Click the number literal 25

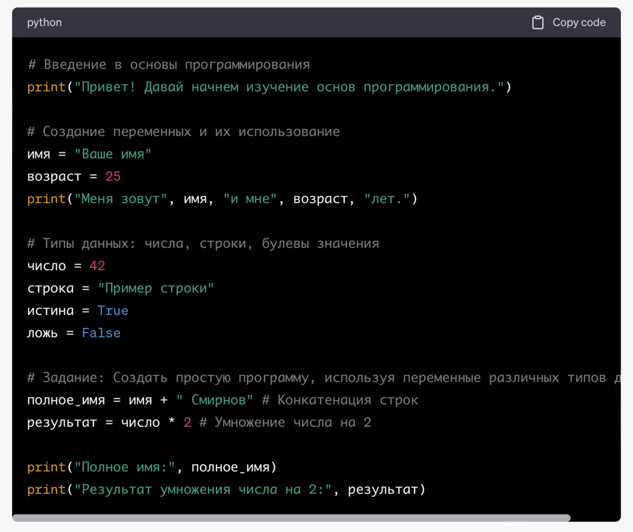112,176
